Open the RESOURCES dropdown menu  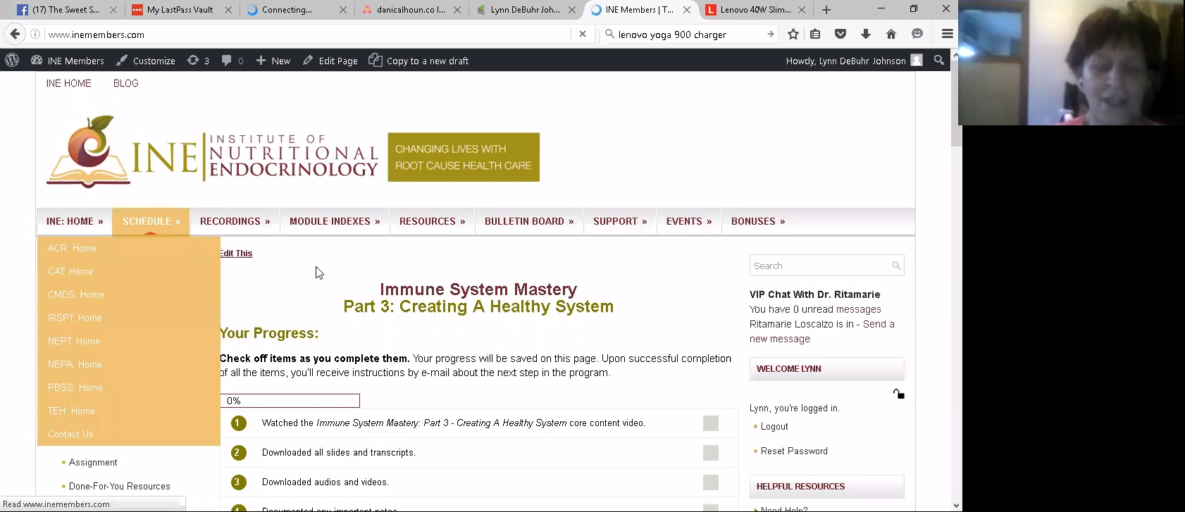pos(432,221)
